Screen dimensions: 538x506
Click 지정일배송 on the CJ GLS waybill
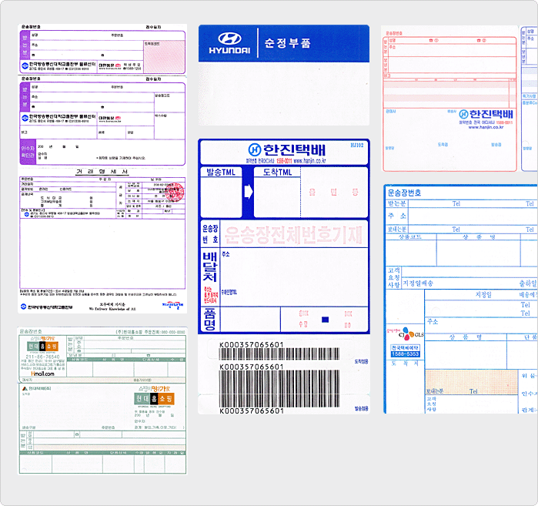[418, 283]
